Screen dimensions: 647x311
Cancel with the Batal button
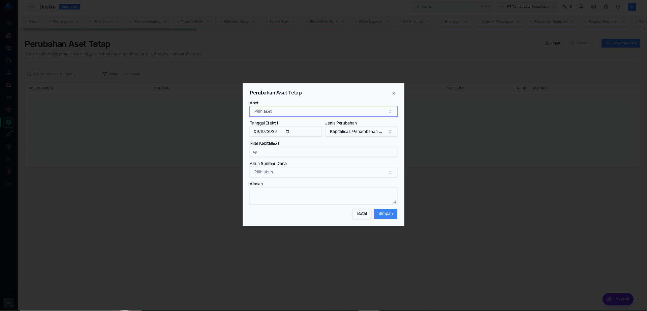point(362,214)
